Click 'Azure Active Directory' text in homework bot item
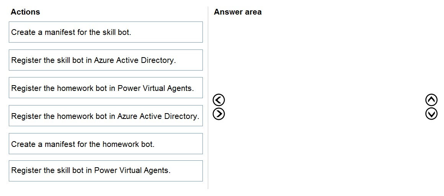Viewport: 444px width, 196px height. pyautogui.click(x=157, y=116)
